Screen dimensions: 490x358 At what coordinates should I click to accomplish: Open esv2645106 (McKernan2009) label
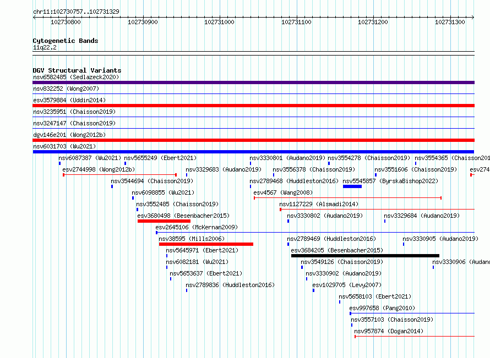(x=197, y=227)
